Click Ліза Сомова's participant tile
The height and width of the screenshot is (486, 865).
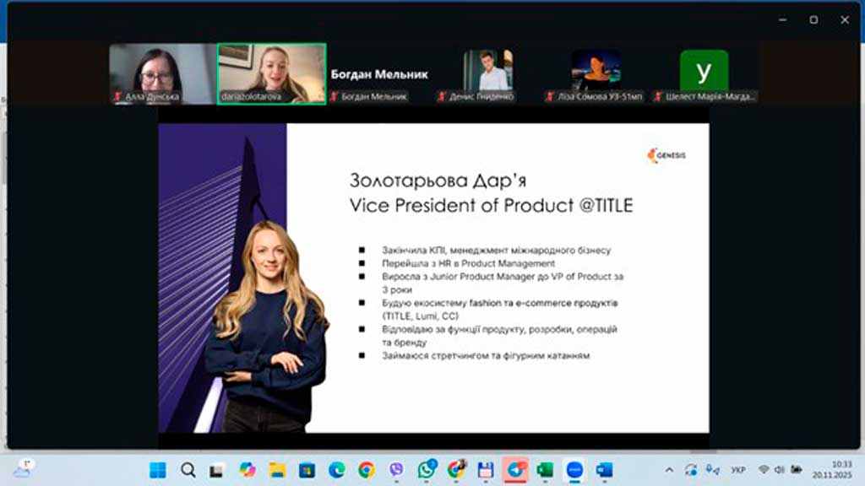[596, 73]
